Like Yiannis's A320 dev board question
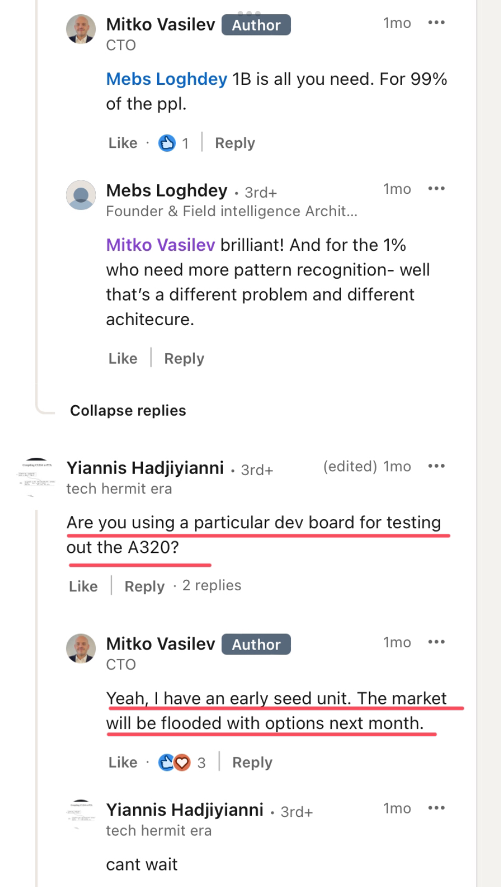 point(83,586)
